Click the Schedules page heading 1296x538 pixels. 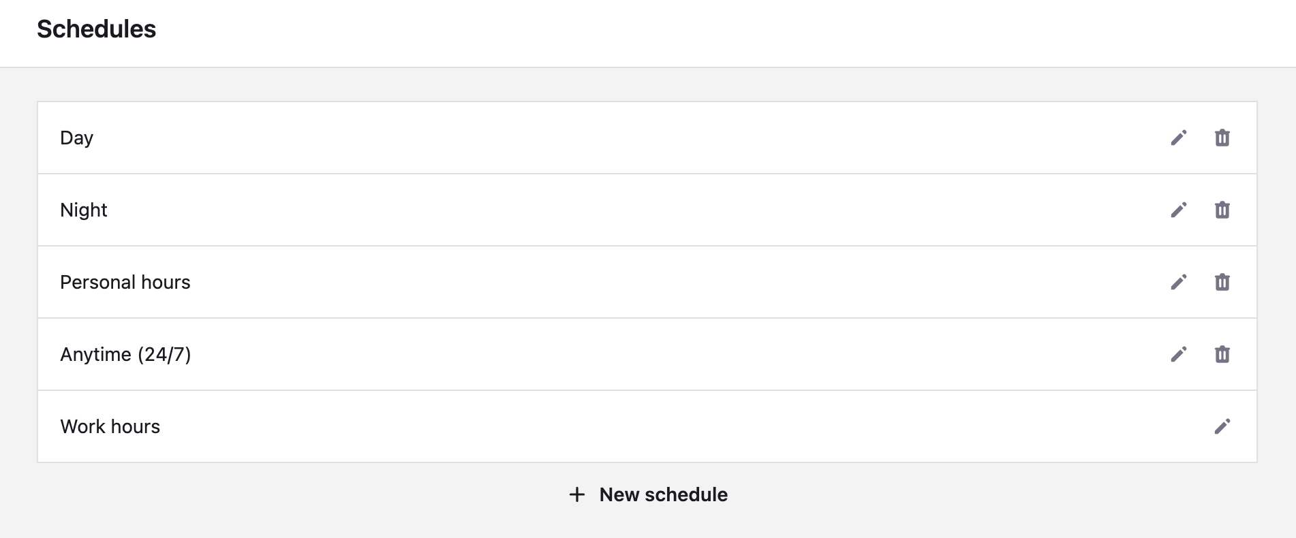(96, 29)
